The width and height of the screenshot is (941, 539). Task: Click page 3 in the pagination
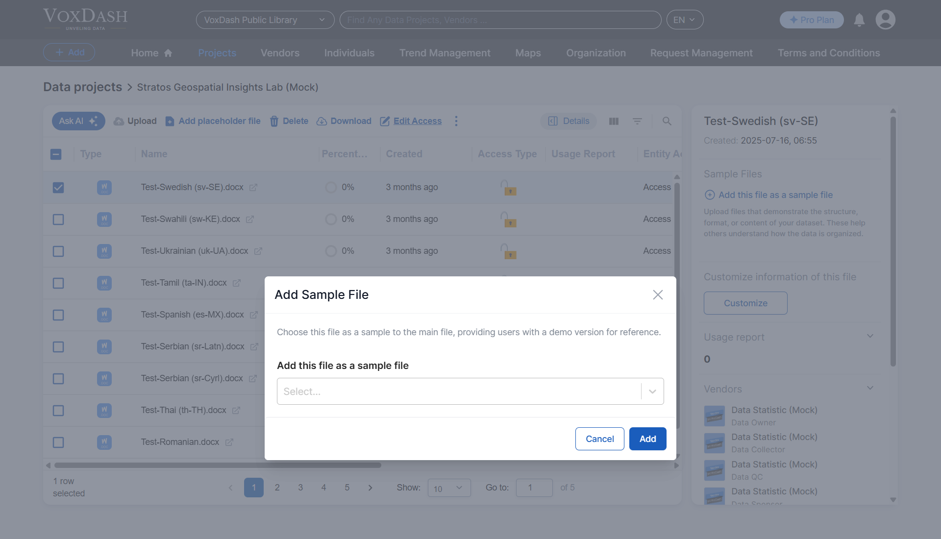[300, 488]
